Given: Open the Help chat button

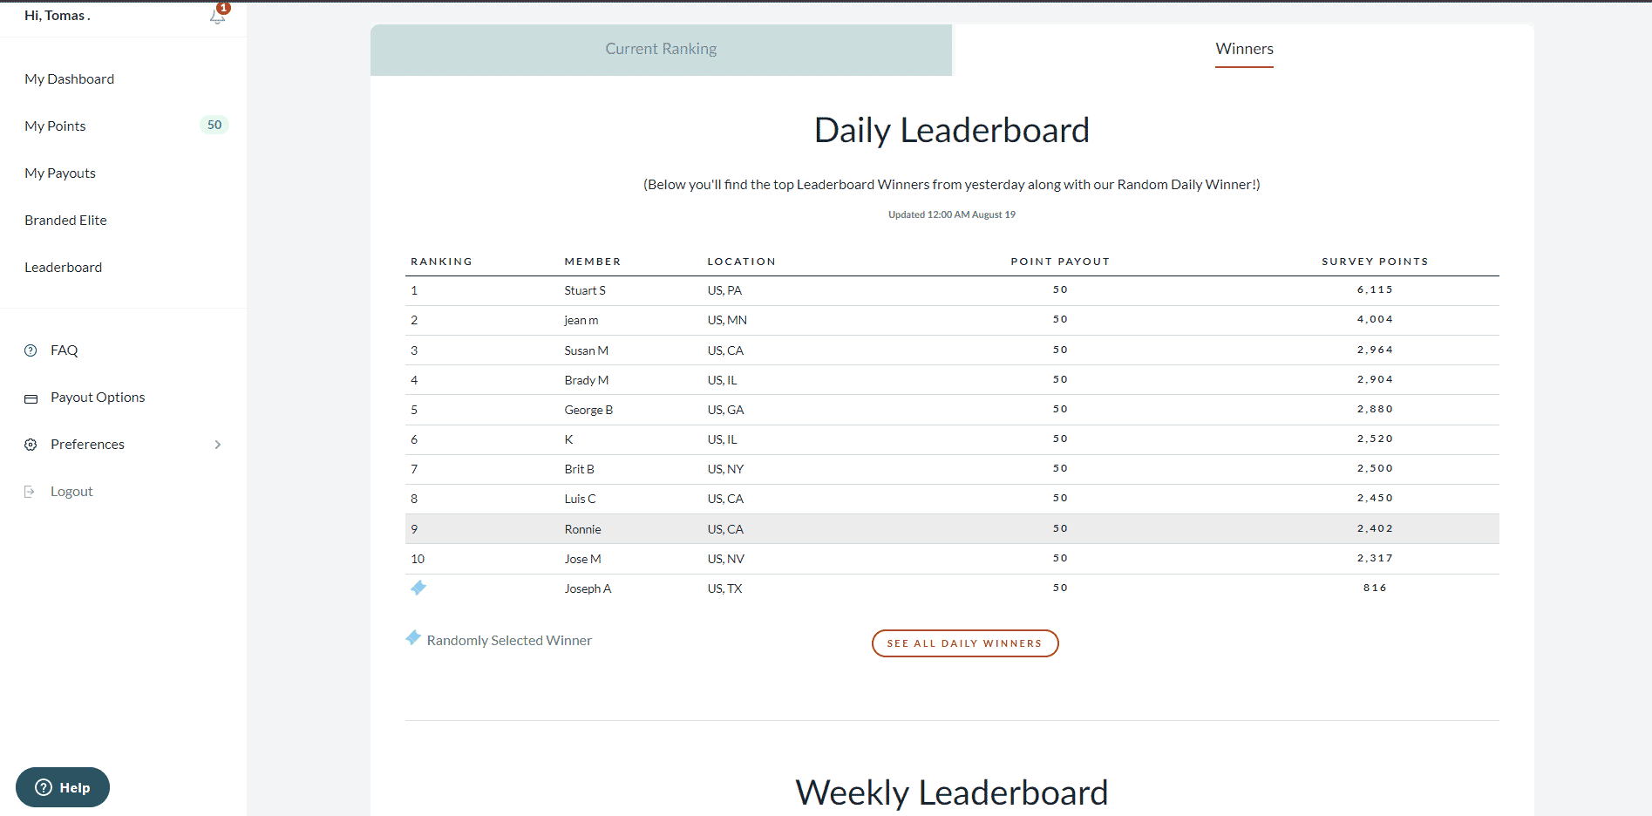Looking at the screenshot, I should (x=63, y=787).
